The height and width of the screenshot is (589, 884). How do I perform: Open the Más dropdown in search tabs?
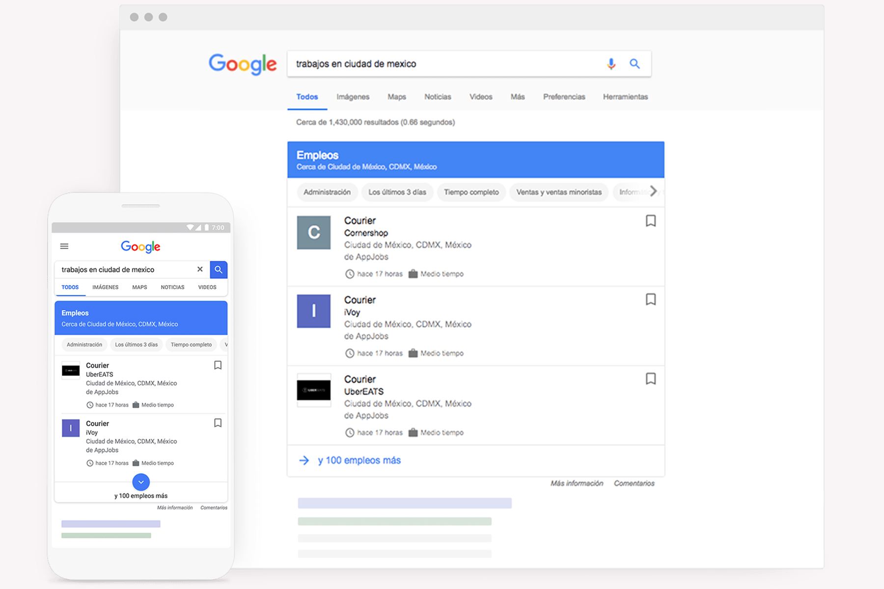click(517, 97)
